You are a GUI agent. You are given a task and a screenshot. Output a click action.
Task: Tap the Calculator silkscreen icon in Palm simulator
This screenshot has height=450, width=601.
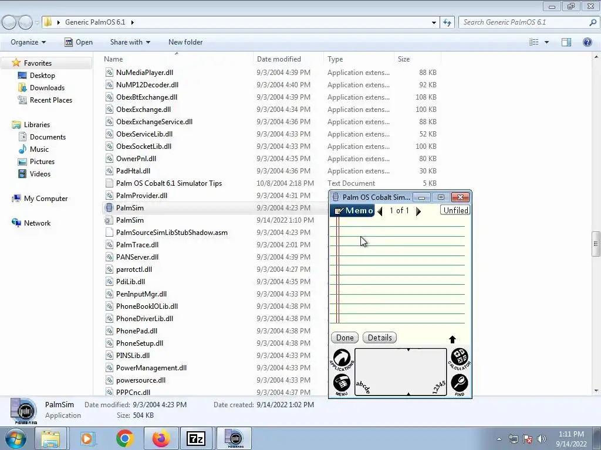pos(459,359)
